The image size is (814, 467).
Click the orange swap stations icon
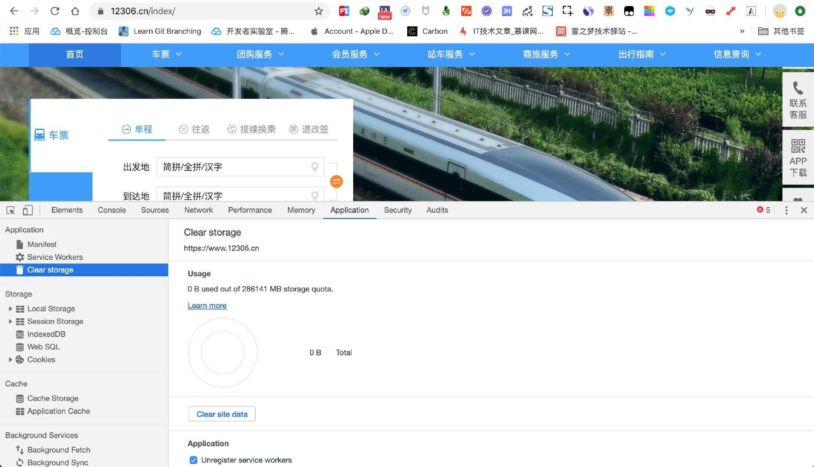coord(336,181)
